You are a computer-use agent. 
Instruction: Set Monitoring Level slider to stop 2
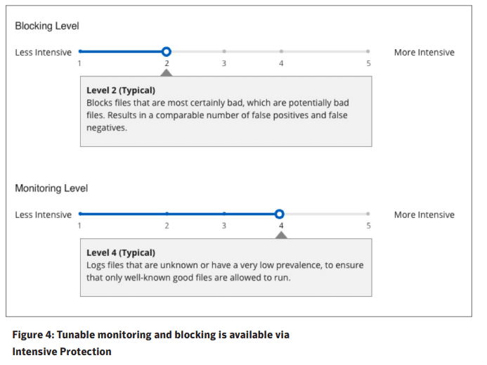tap(167, 214)
